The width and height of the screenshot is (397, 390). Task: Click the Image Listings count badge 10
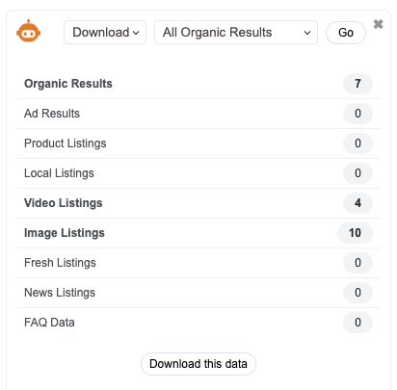pos(355,233)
